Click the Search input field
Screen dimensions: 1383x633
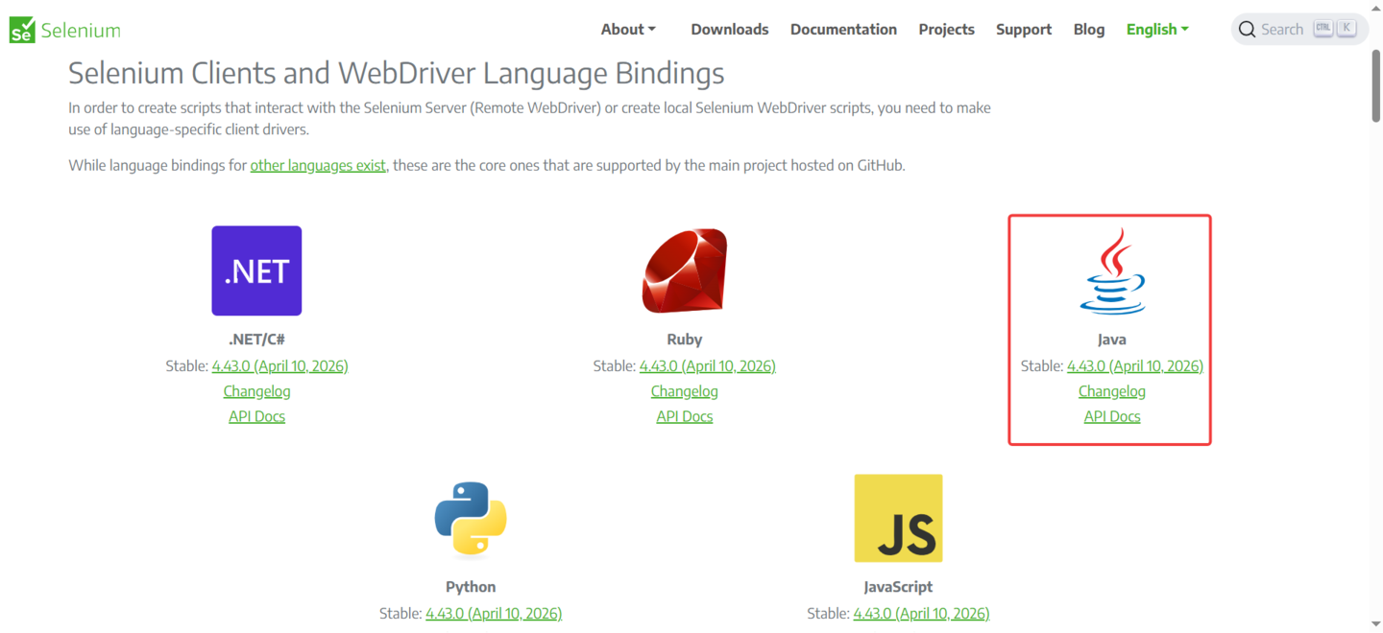coord(1299,30)
